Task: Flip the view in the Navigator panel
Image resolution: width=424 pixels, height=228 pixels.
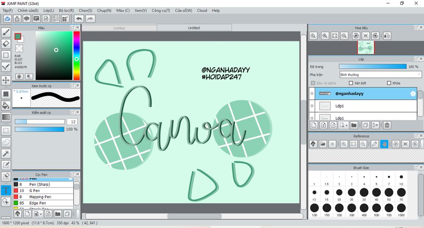Action: (x=387, y=36)
